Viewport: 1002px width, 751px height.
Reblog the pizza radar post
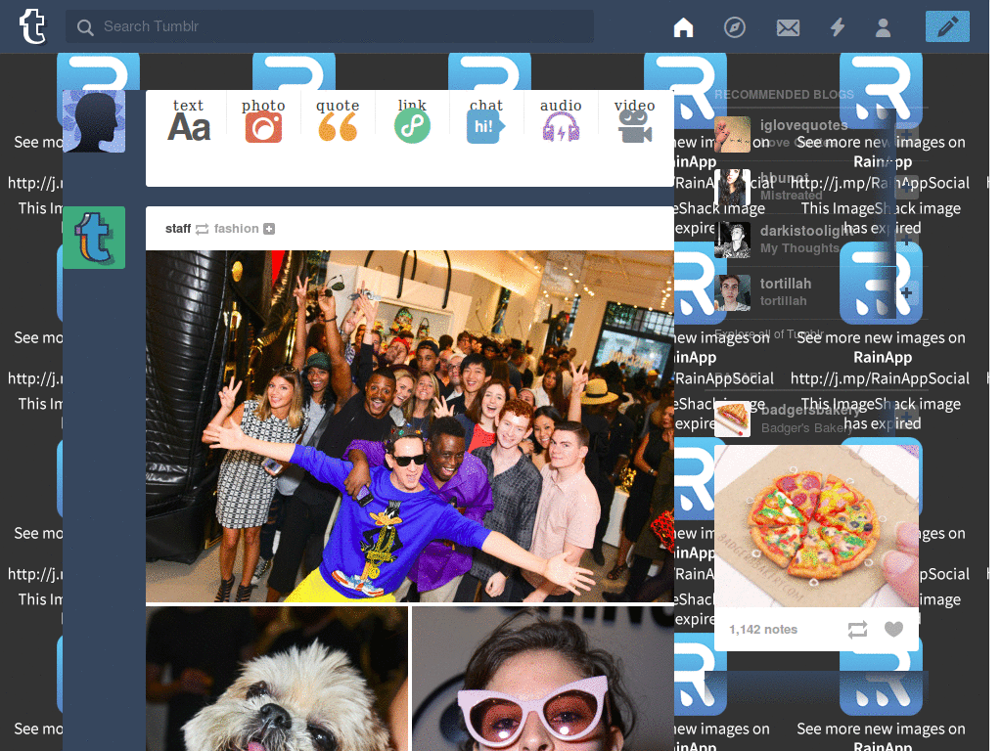(x=857, y=630)
